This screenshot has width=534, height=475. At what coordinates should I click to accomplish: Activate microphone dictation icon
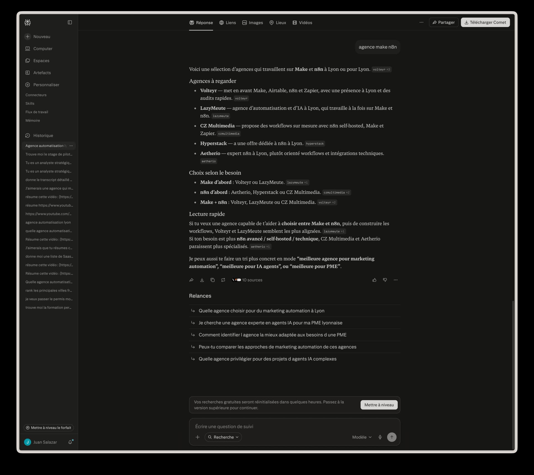tap(380, 437)
